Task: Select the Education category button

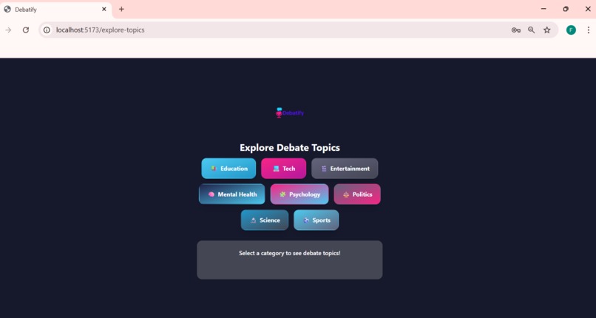Action: click(x=228, y=169)
